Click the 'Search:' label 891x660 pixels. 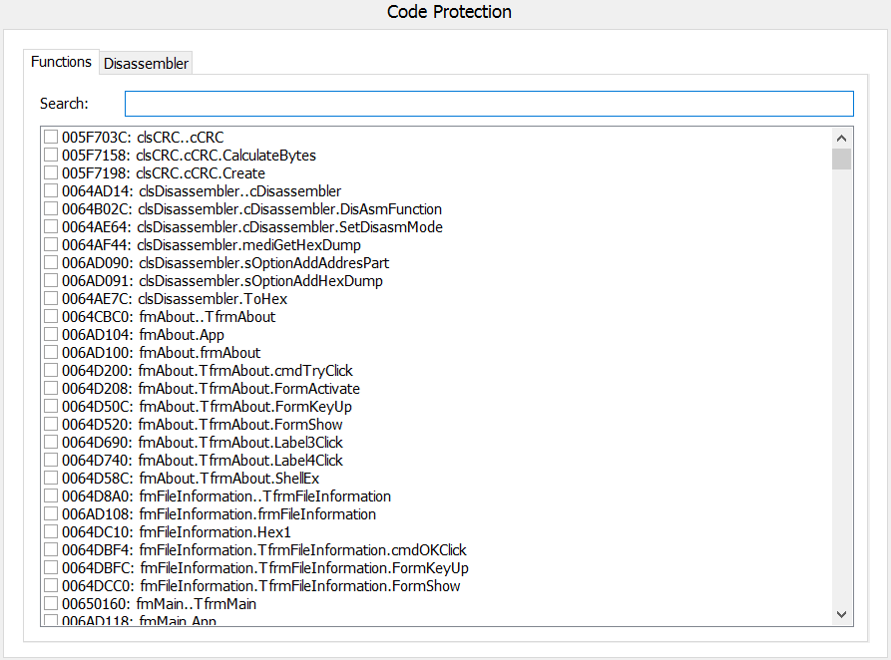point(64,104)
